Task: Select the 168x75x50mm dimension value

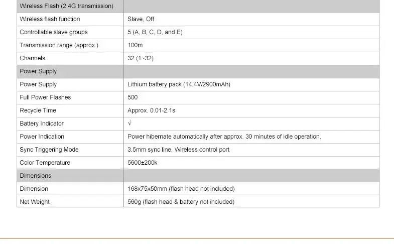Action: click(x=181, y=189)
